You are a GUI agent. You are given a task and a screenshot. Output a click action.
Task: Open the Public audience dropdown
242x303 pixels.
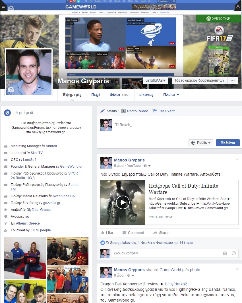click(201, 143)
